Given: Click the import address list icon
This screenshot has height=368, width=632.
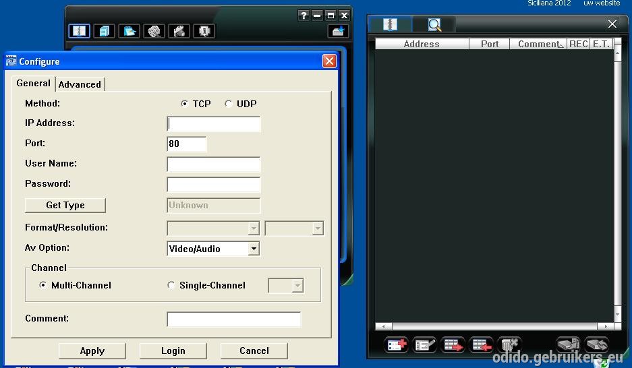Looking at the screenshot, I should click(x=482, y=345).
